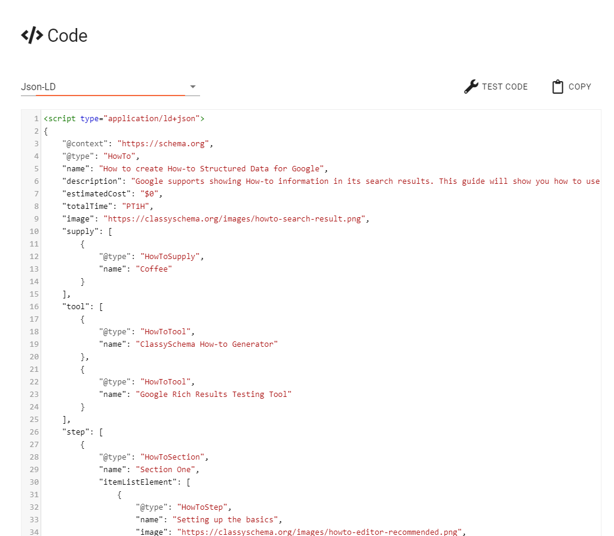Open the Json-LD format dropdown

110,87
